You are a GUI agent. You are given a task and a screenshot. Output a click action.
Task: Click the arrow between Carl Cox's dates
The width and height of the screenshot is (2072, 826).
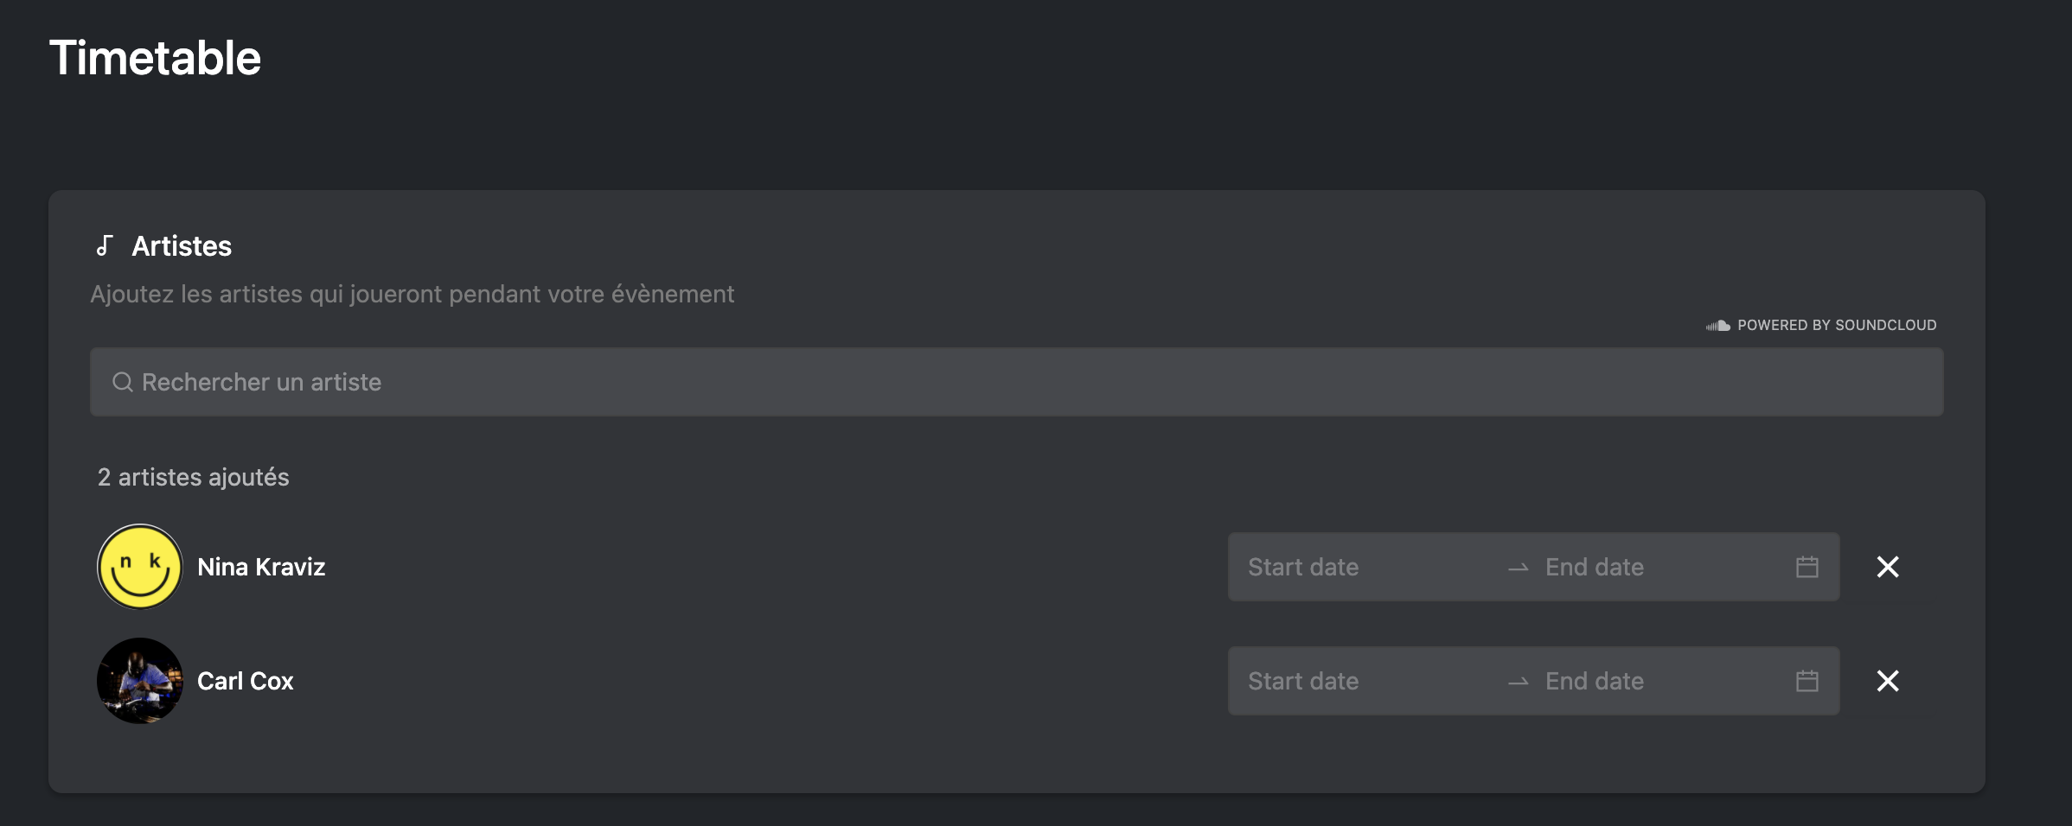(x=1519, y=682)
